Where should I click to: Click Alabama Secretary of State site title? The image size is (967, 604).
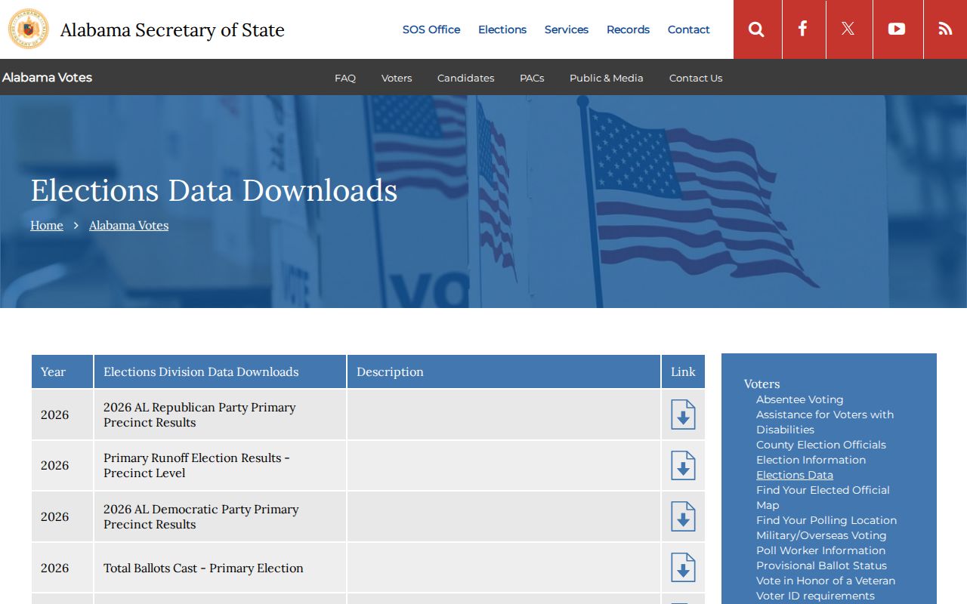172,30
